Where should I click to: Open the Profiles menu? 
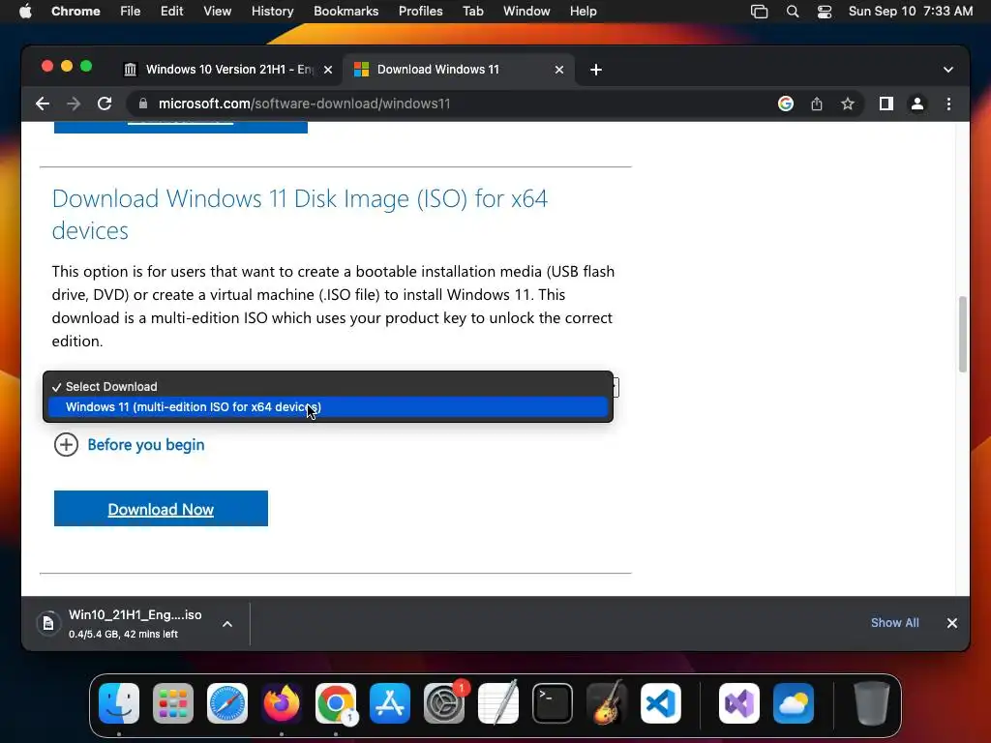tap(420, 12)
